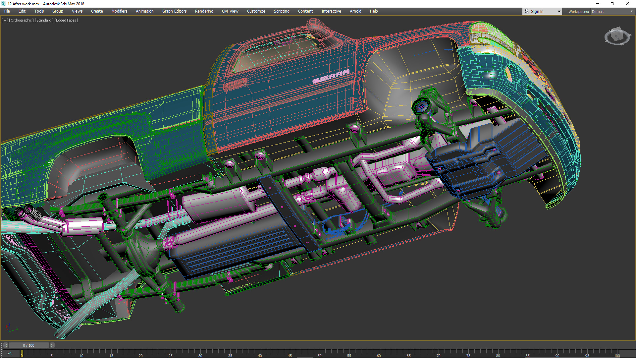Click the Sign In user icon
Screen dimensions: 636x358
[x=527, y=11]
